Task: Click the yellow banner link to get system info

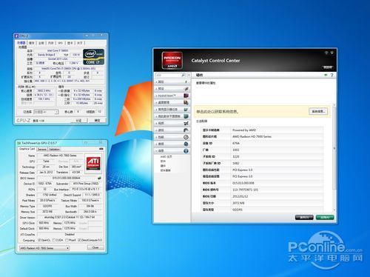Action: click(218, 112)
